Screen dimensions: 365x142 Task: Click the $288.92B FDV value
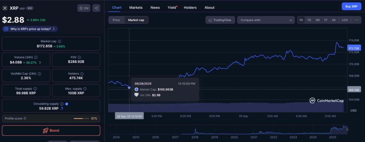click(76, 62)
